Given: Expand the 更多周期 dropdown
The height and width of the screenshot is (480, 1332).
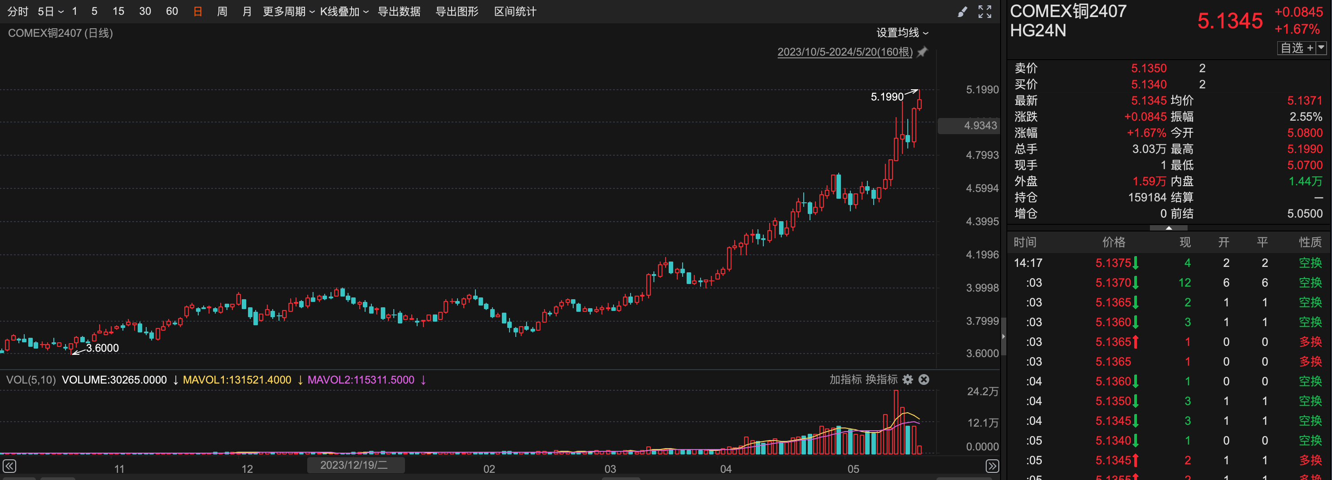Looking at the screenshot, I should (x=288, y=11).
